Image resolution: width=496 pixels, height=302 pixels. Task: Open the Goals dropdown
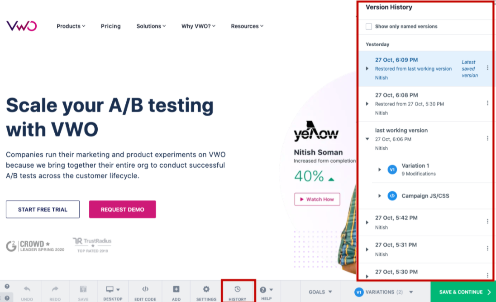[320, 292]
